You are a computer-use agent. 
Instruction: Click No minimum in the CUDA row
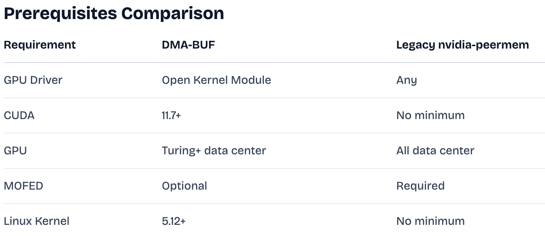click(x=430, y=115)
